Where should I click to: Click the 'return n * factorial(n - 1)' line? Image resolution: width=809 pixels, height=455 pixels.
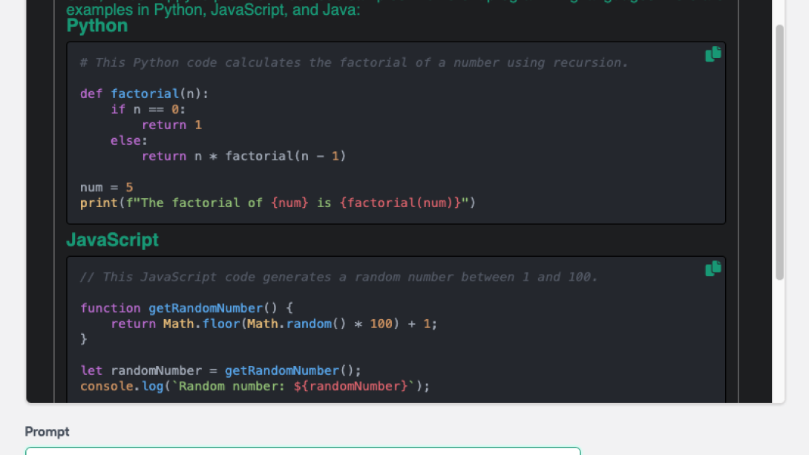[x=243, y=156]
